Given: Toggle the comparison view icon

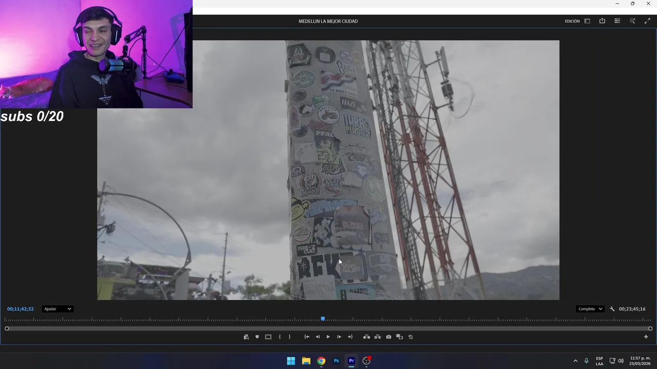Looking at the screenshot, I should click(399, 337).
